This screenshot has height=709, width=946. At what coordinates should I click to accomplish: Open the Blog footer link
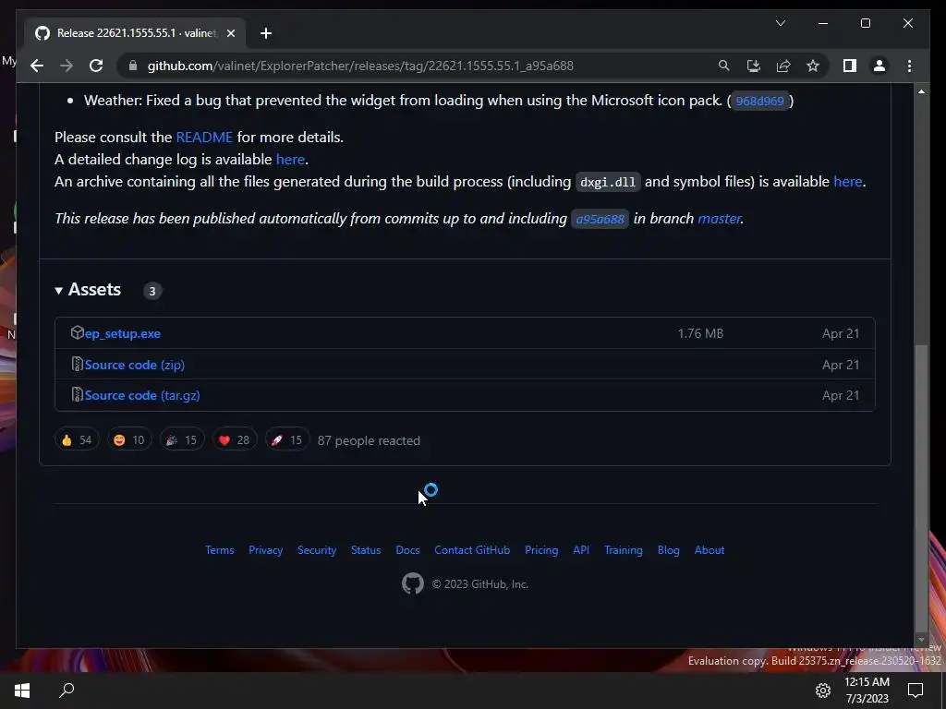[669, 550]
